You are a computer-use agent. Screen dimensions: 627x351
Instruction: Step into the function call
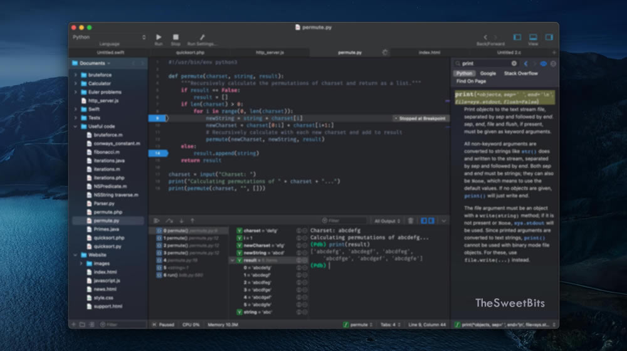pos(182,221)
